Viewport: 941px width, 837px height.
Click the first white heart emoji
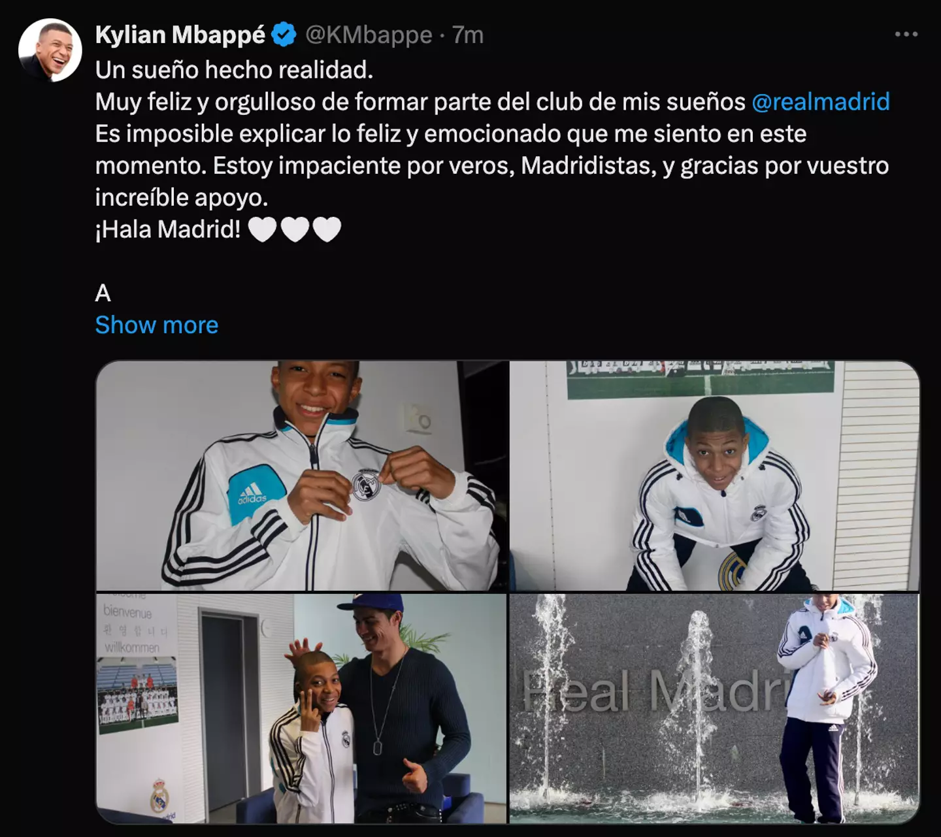263,230
